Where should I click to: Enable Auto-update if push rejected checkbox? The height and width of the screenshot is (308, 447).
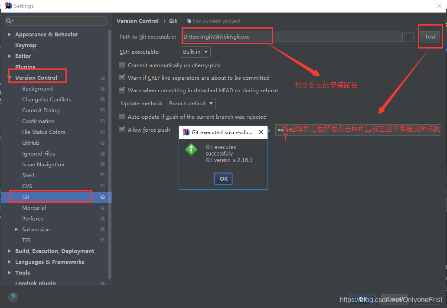coord(122,117)
